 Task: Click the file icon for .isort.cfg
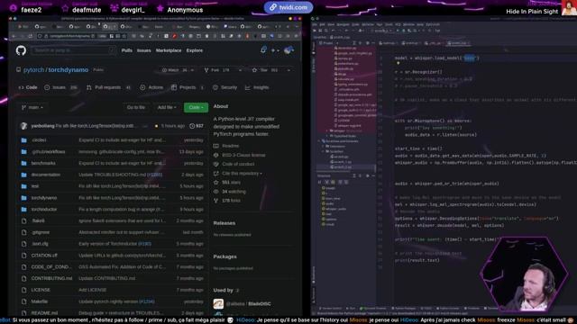coord(24,244)
